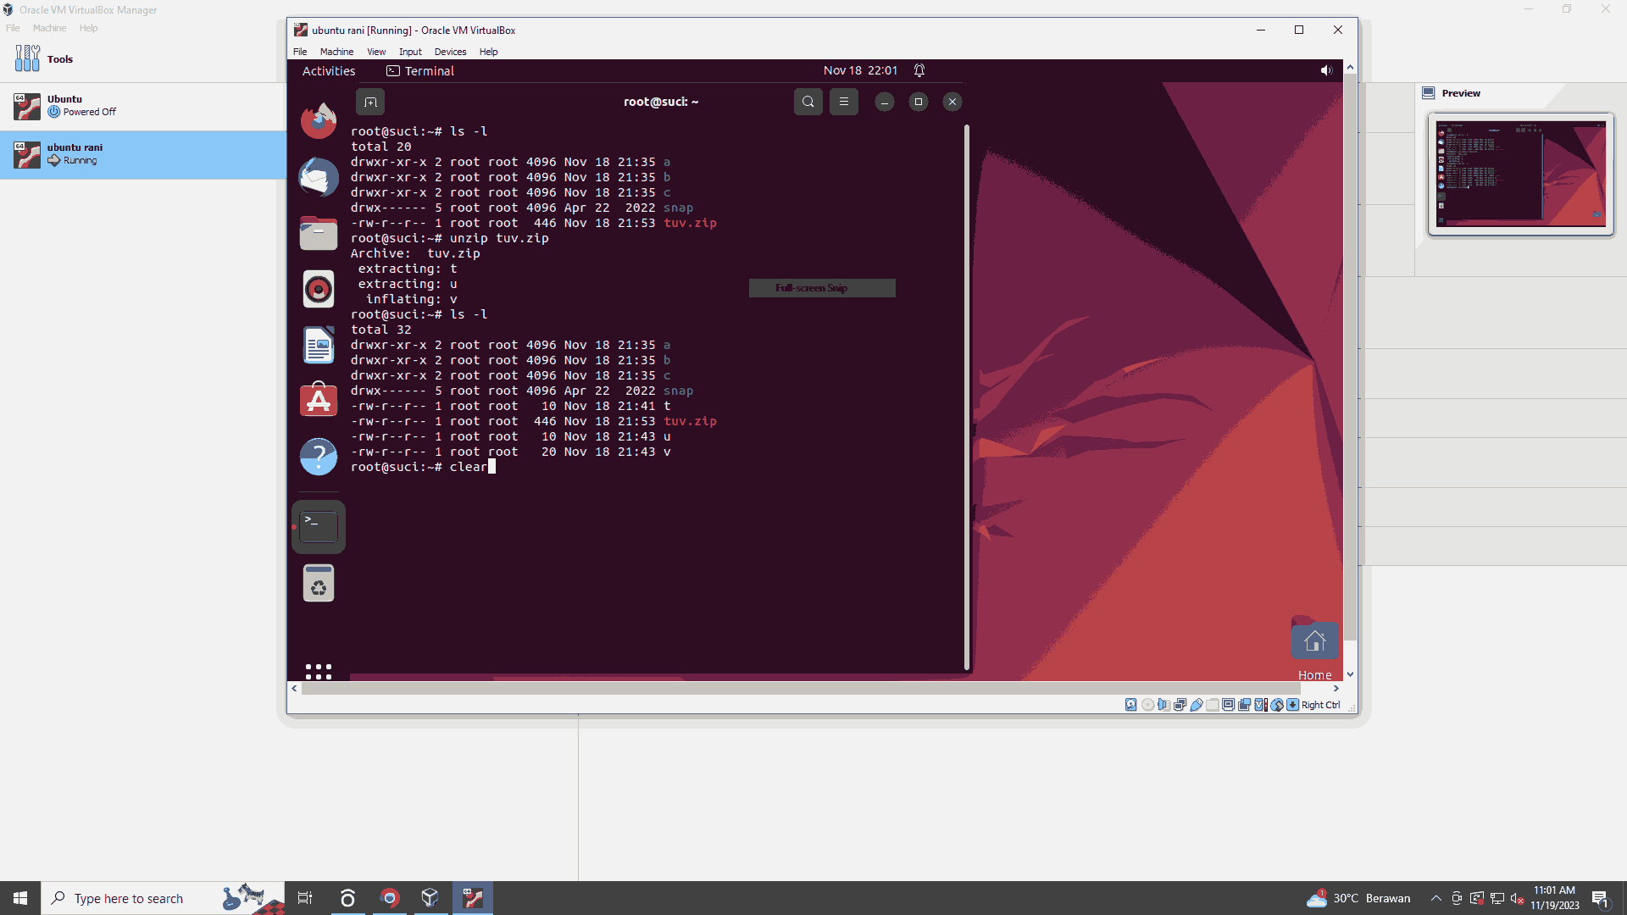Open Windows Start menu

(20, 898)
